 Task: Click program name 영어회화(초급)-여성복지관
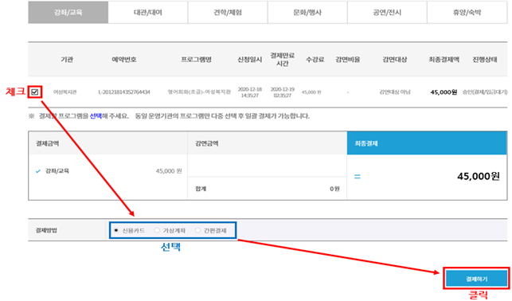click(x=199, y=92)
